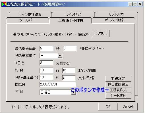Click the 行数 field containing 10

46,70
